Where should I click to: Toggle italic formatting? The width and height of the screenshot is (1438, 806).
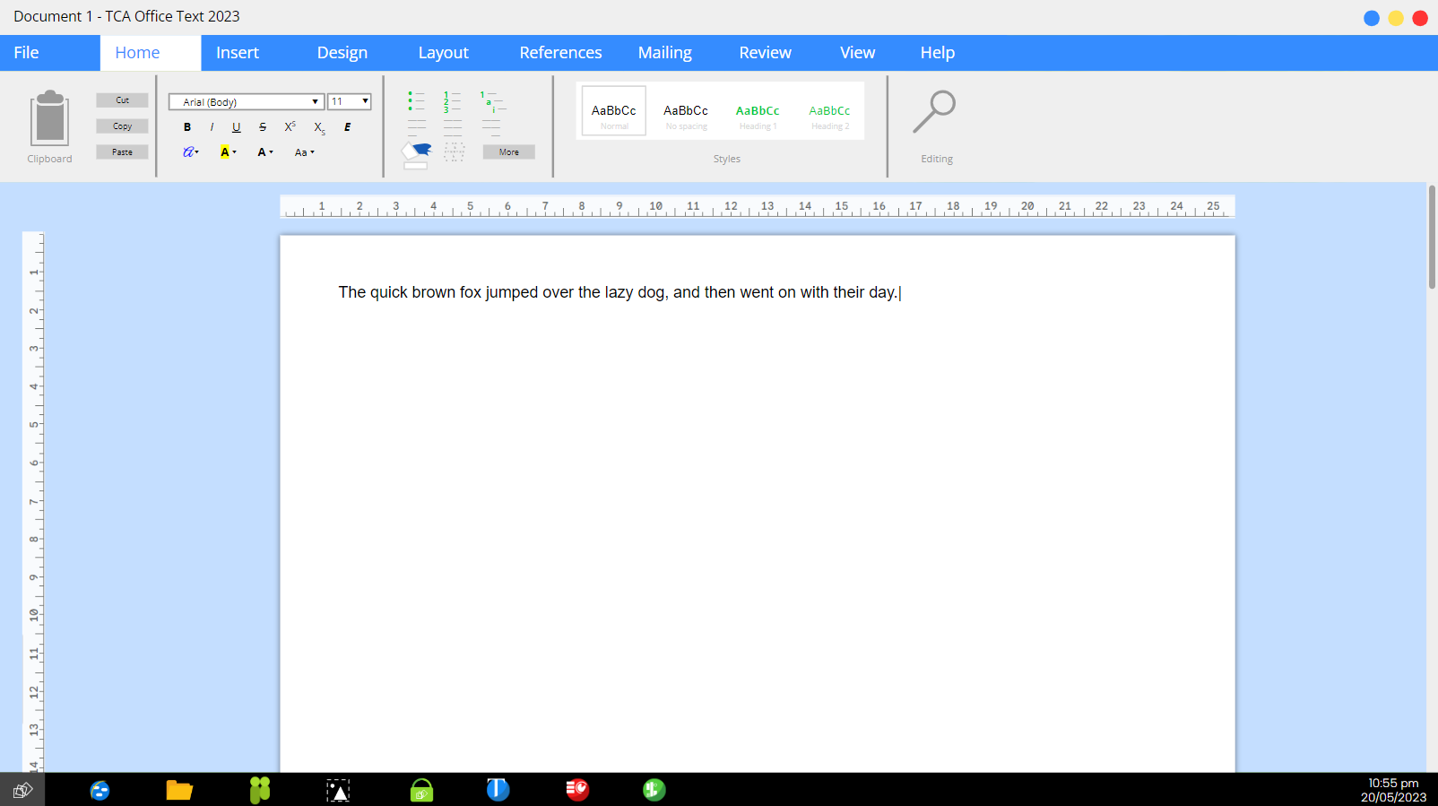click(212, 127)
